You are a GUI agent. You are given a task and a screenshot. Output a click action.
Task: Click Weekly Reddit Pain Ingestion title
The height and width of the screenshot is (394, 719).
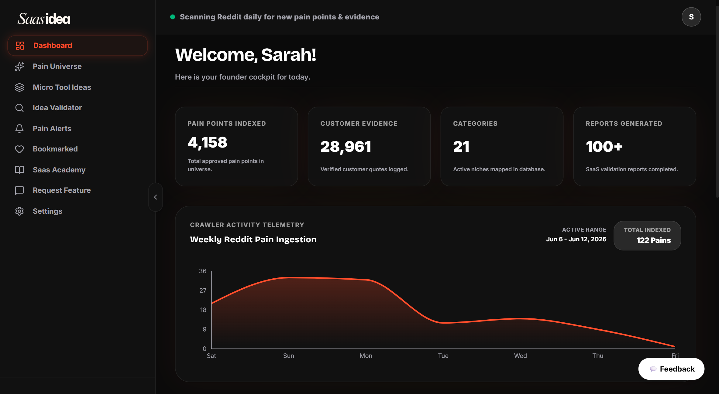253,239
